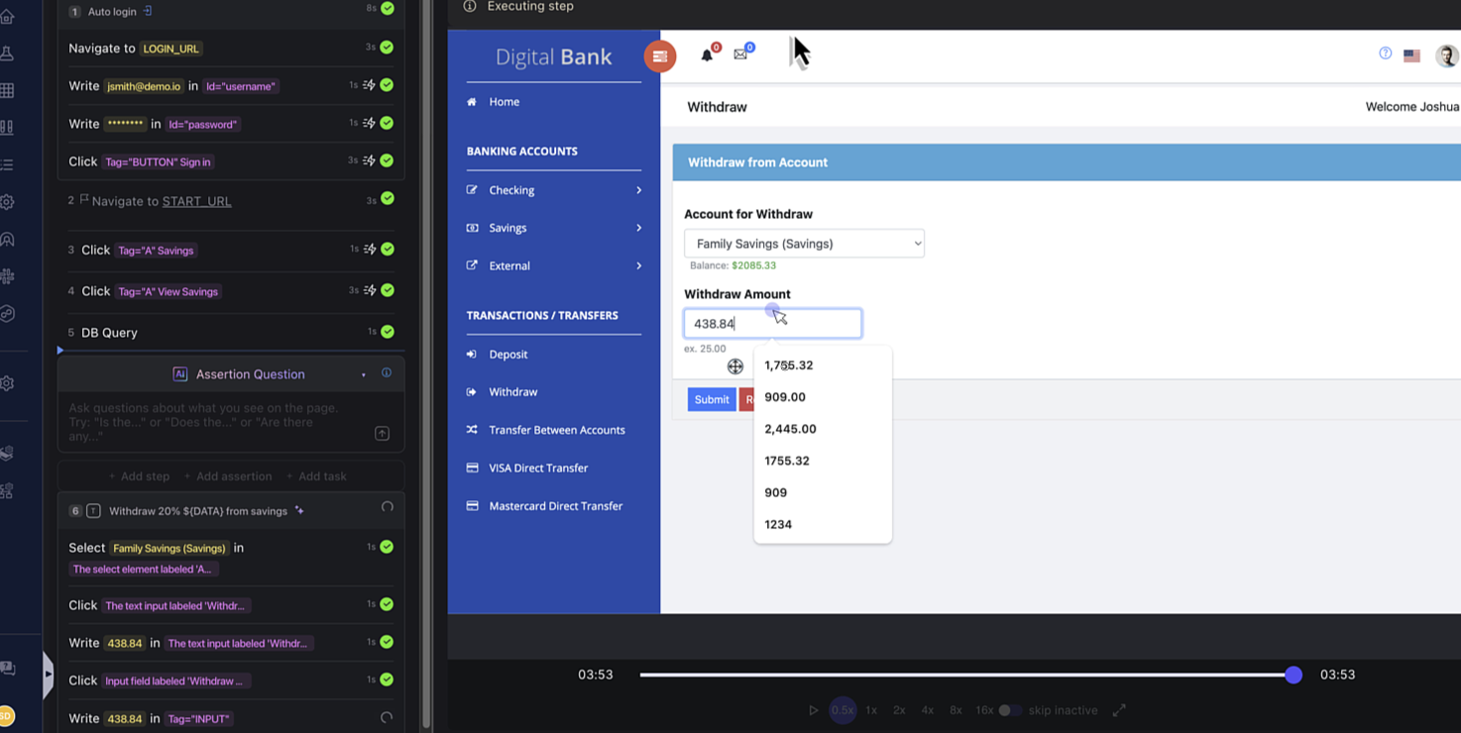Open the user avatar profile picture
Image resolution: width=1461 pixels, height=733 pixels.
[x=1446, y=55]
